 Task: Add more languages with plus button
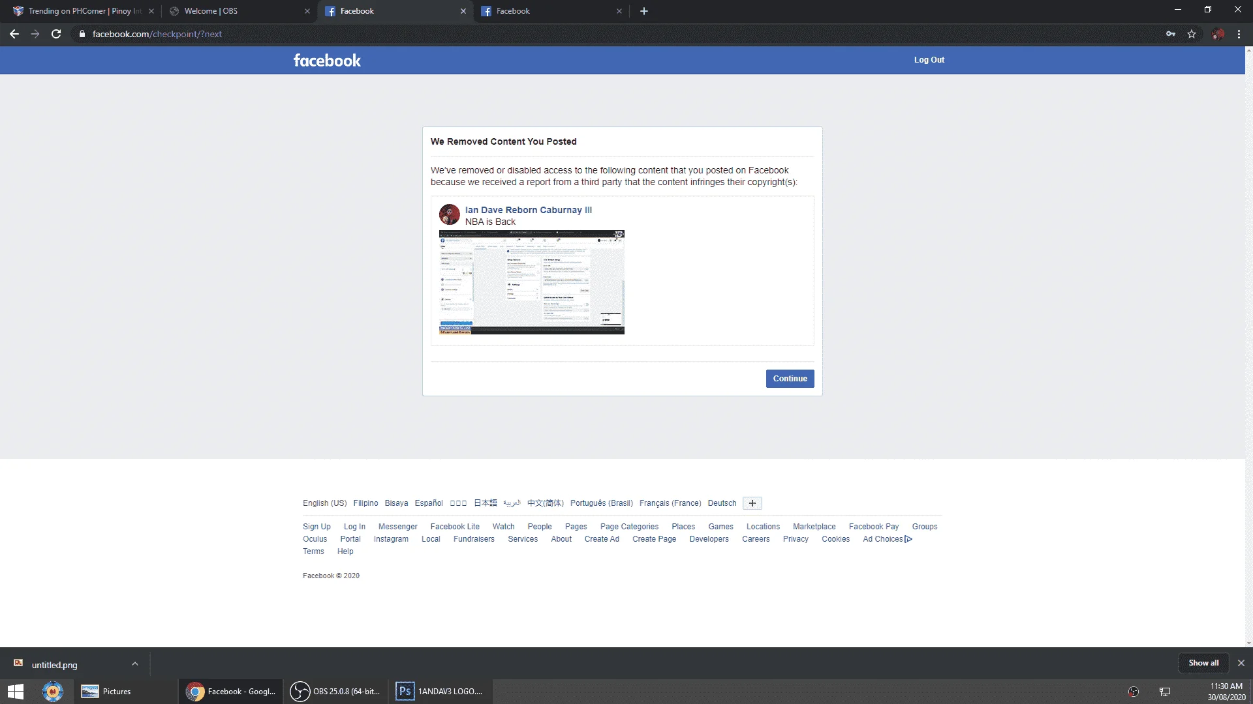tap(752, 503)
